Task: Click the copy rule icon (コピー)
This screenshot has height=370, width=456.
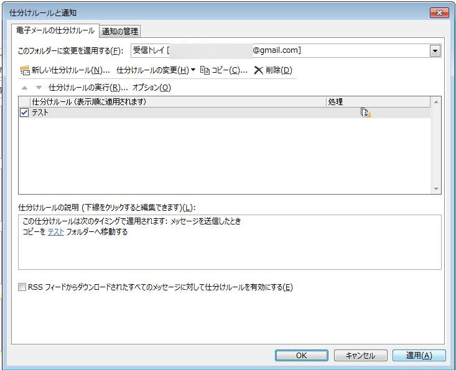Action: pos(205,70)
